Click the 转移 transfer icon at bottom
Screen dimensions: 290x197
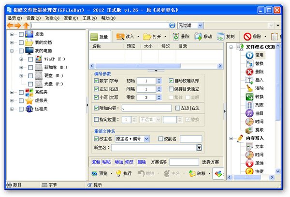tap(192, 173)
